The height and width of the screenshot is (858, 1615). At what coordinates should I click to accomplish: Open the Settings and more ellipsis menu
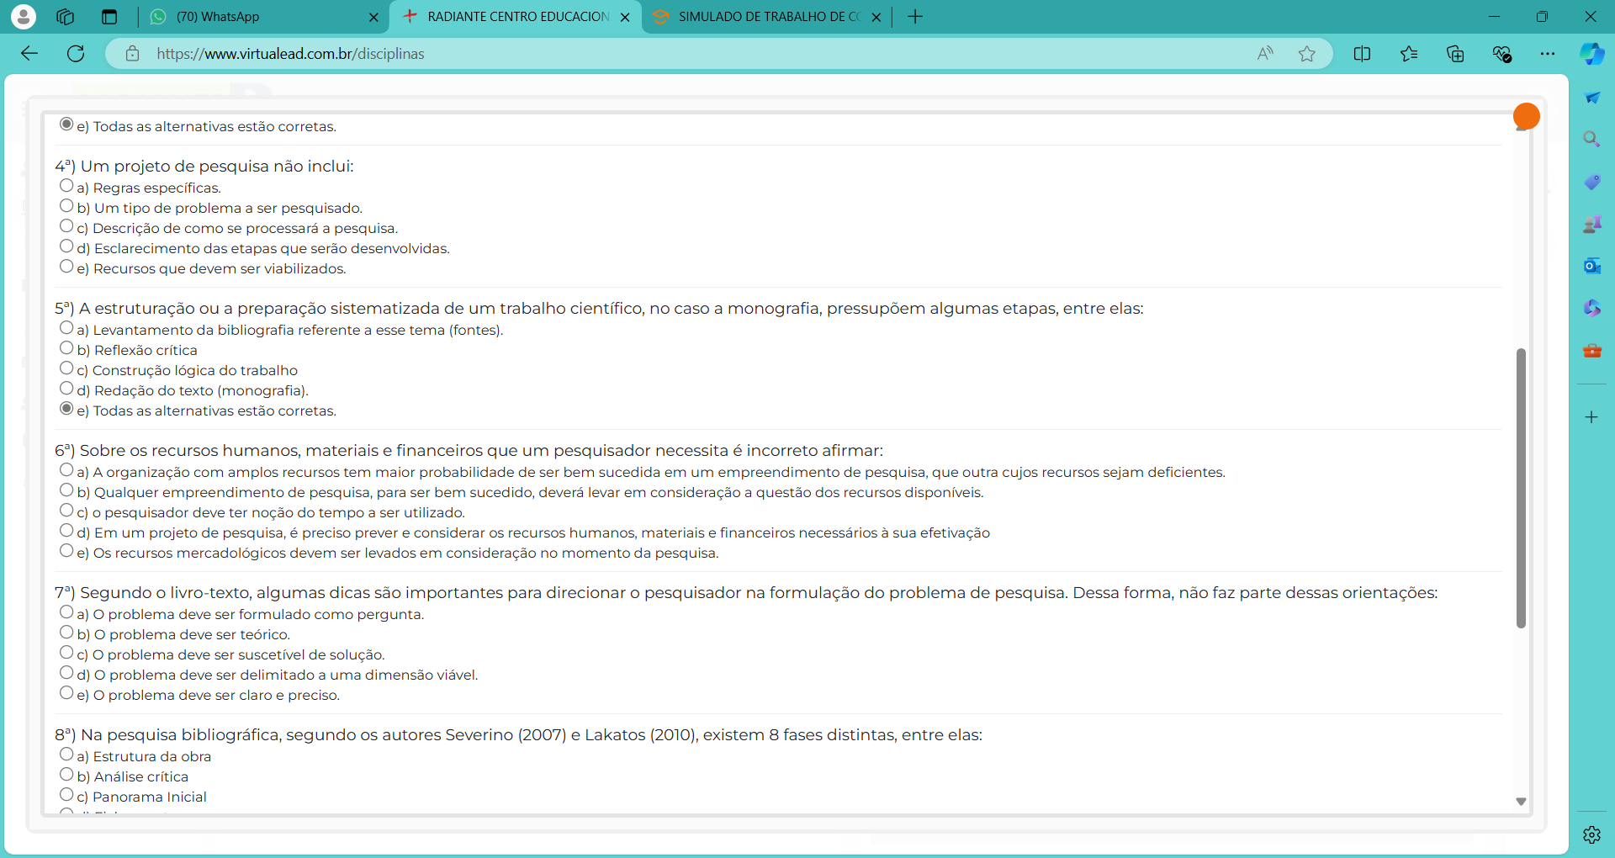(1548, 54)
